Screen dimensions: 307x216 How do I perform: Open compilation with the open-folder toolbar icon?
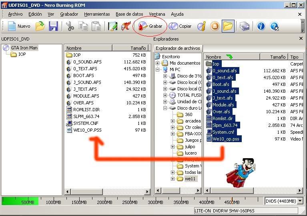pyautogui.click(x=40, y=26)
